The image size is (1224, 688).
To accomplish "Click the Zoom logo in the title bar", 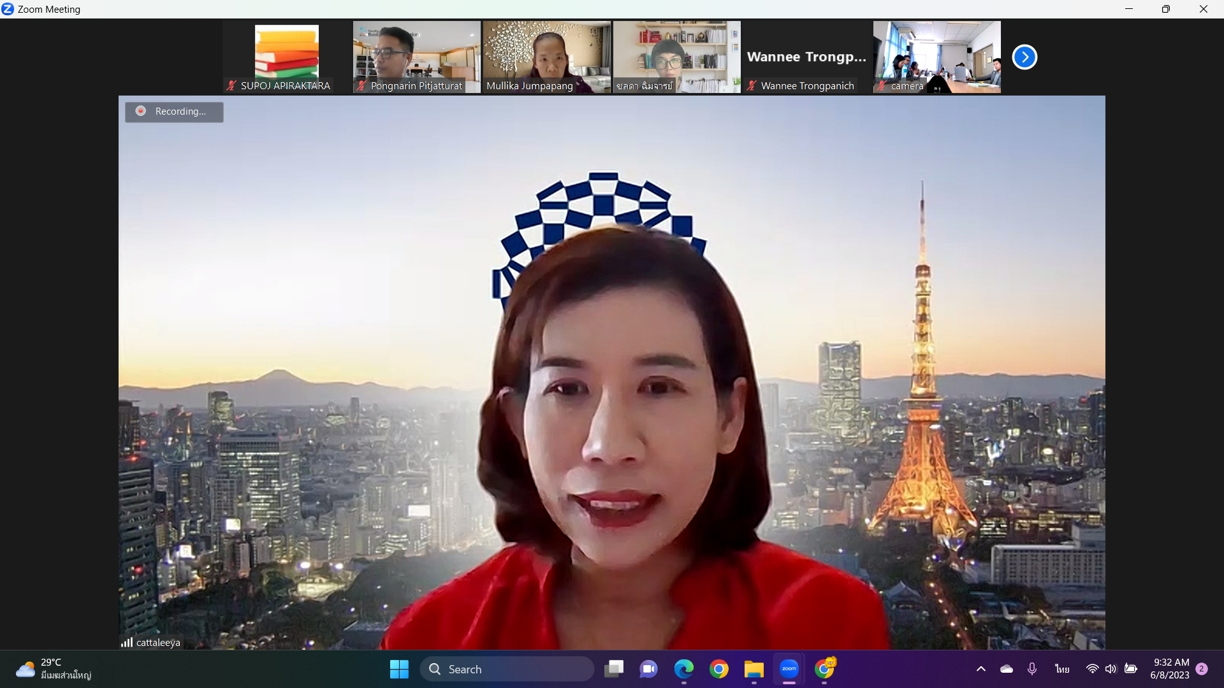I will point(8,9).
